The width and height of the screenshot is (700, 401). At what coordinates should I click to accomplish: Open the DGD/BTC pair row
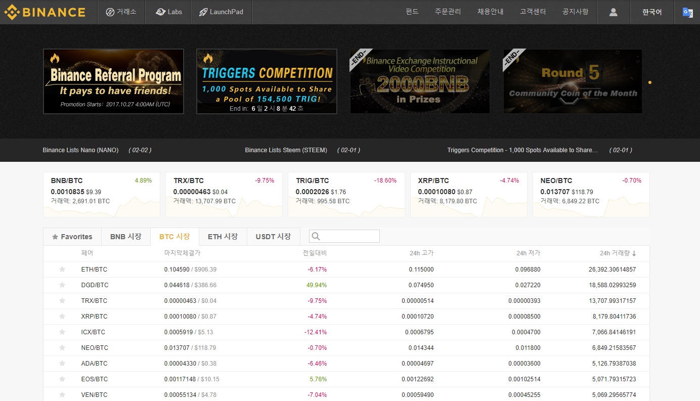click(x=346, y=285)
